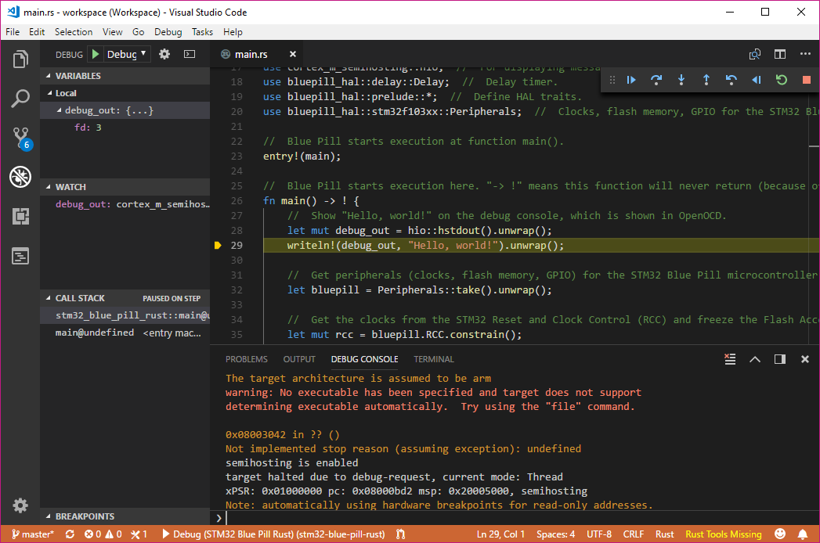
Task: Collapse the BREAKPOINTS section
Action: point(125,516)
